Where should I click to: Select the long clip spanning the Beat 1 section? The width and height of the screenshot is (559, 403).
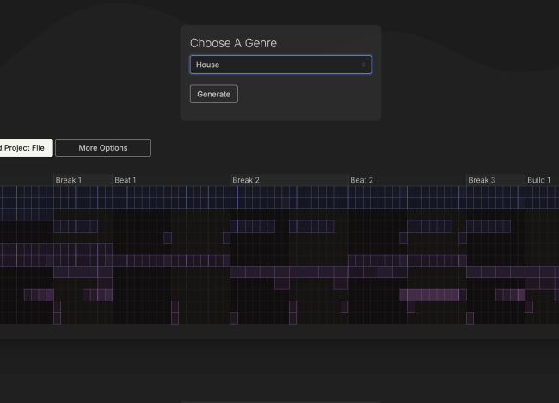(170, 260)
